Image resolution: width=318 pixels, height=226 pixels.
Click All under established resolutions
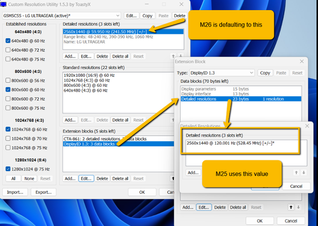[13, 178]
